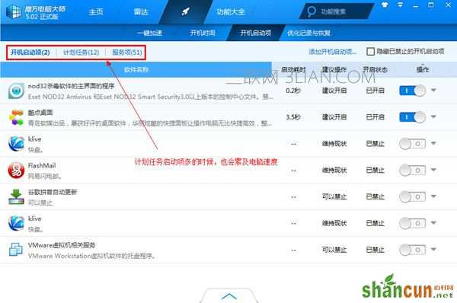
Task: Check 隐藏已禁止的开机启动项 checkbox
Action: click(x=370, y=52)
